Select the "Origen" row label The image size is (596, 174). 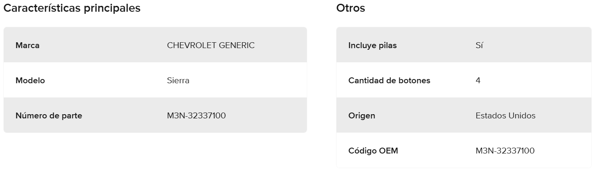(362, 116)
